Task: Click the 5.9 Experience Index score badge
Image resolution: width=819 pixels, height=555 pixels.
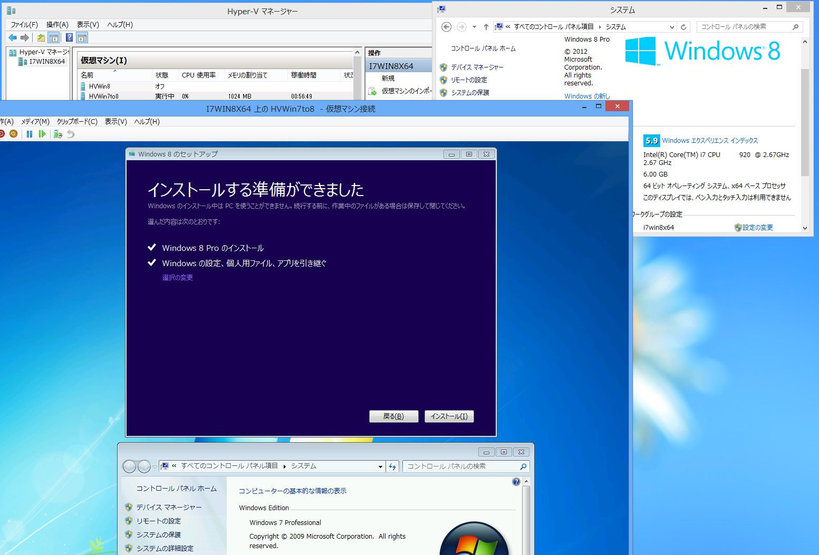Action: (x=652, y=141)
